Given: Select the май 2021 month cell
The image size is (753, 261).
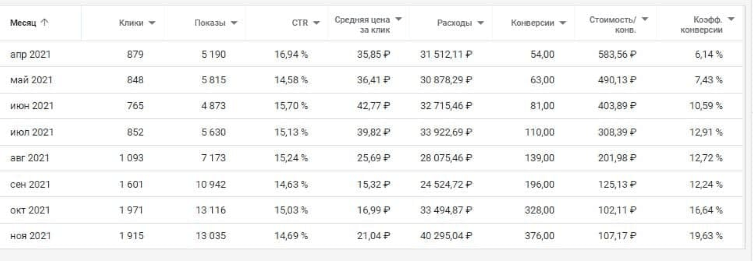Looking at the screenshot, I should (x=31, y=80).
